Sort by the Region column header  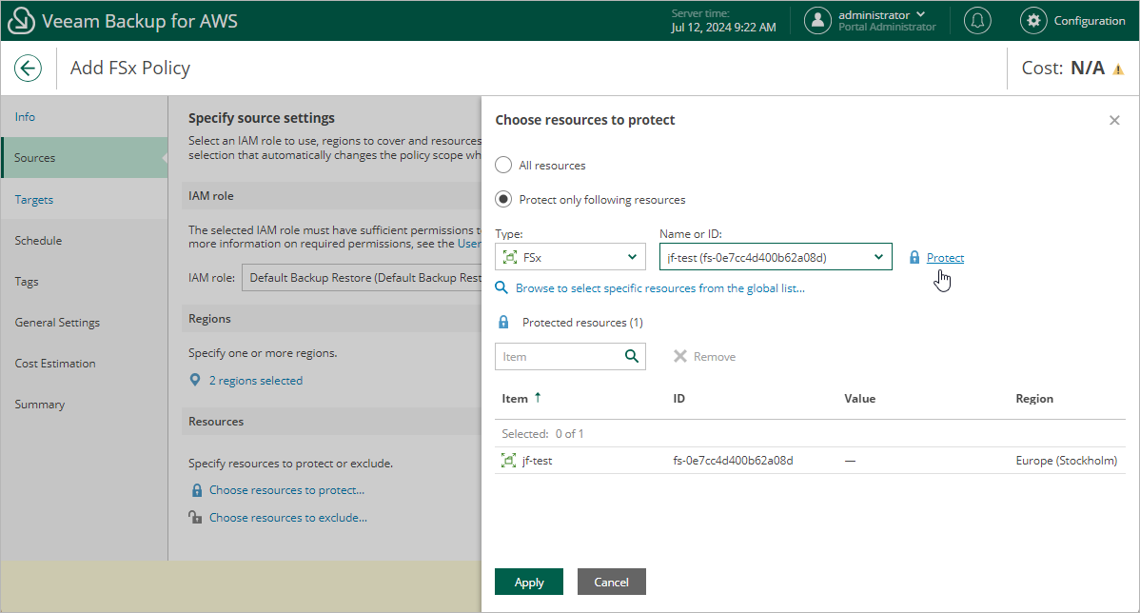[x=1034, y=399]
